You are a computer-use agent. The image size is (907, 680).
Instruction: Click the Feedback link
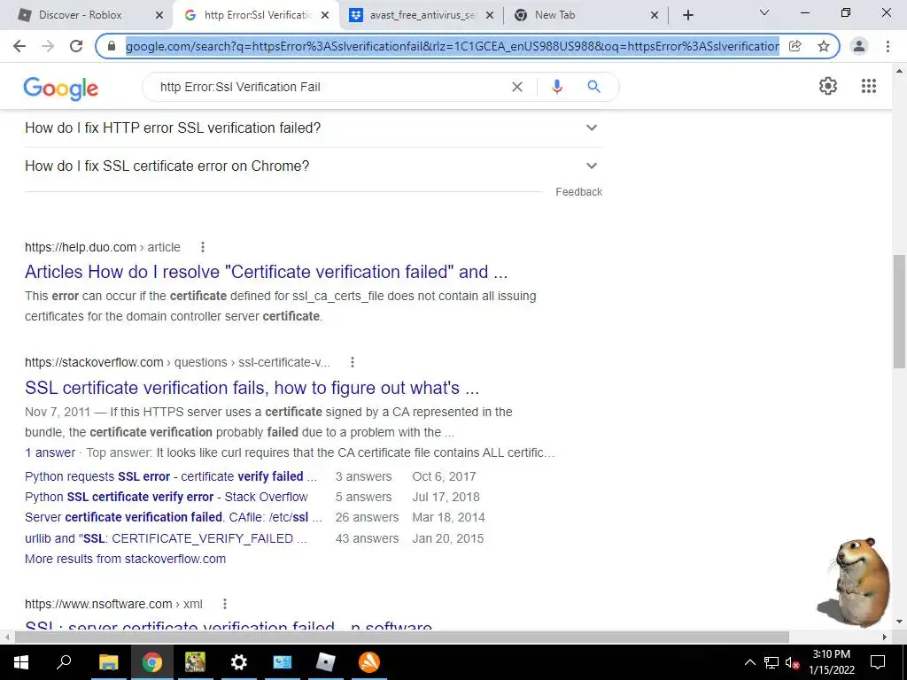pos(578,192)
